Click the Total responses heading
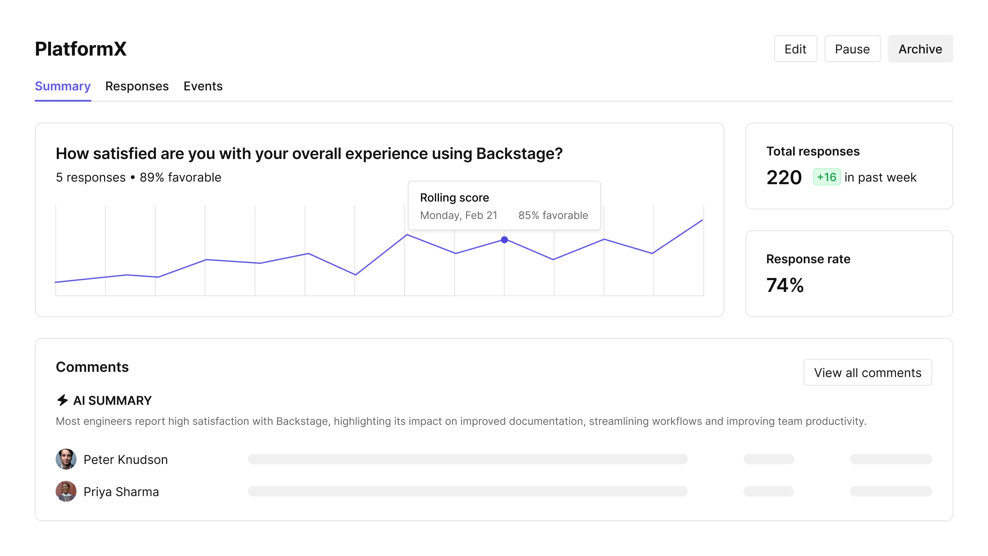This screenshot has height=556, width=988. (813, 151)
